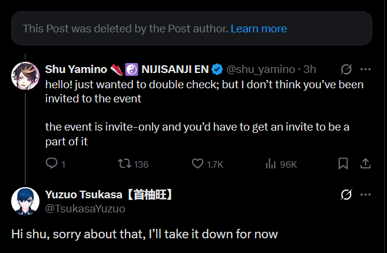Click the Shu Yamino display name

coord(76,69)
